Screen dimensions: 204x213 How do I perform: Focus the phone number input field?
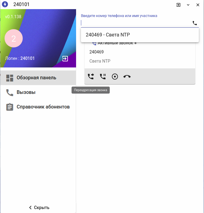(136, 23)
